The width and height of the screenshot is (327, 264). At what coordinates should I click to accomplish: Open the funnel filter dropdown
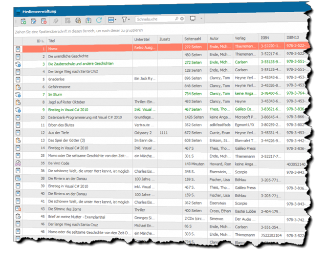126,20
